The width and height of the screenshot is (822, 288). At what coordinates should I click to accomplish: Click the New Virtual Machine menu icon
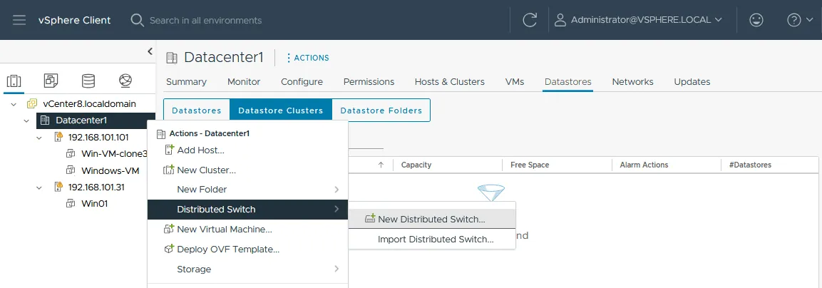[x=169, y=230]
